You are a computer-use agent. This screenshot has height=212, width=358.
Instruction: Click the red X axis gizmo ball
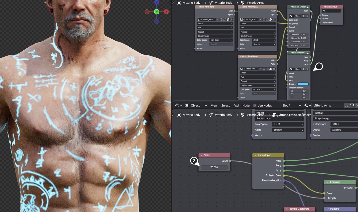click(x=166, y=12)
